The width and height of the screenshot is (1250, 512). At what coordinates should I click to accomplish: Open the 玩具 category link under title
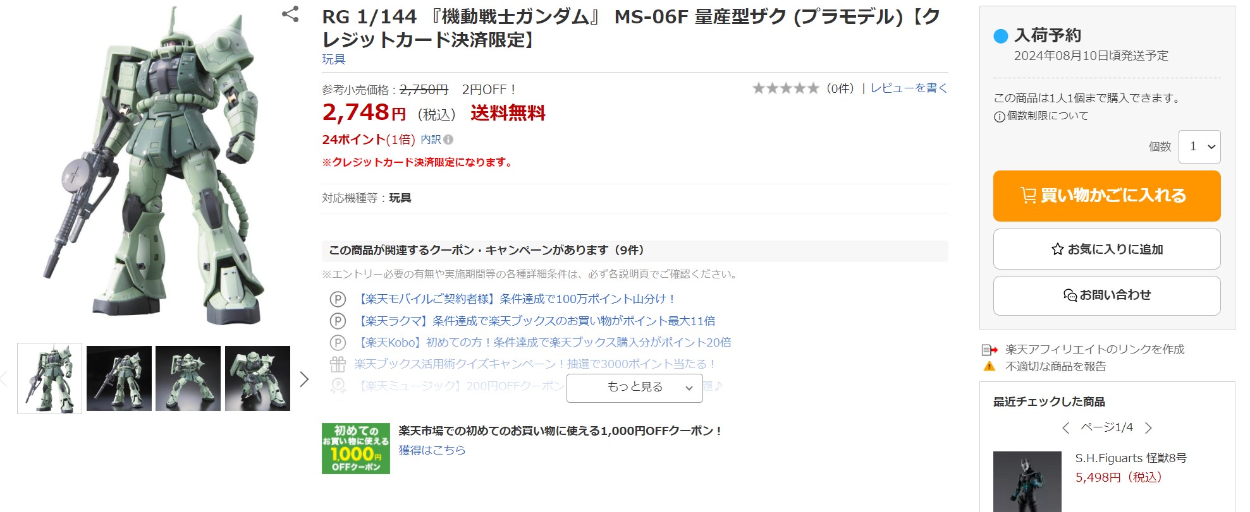tap(333, 59)
